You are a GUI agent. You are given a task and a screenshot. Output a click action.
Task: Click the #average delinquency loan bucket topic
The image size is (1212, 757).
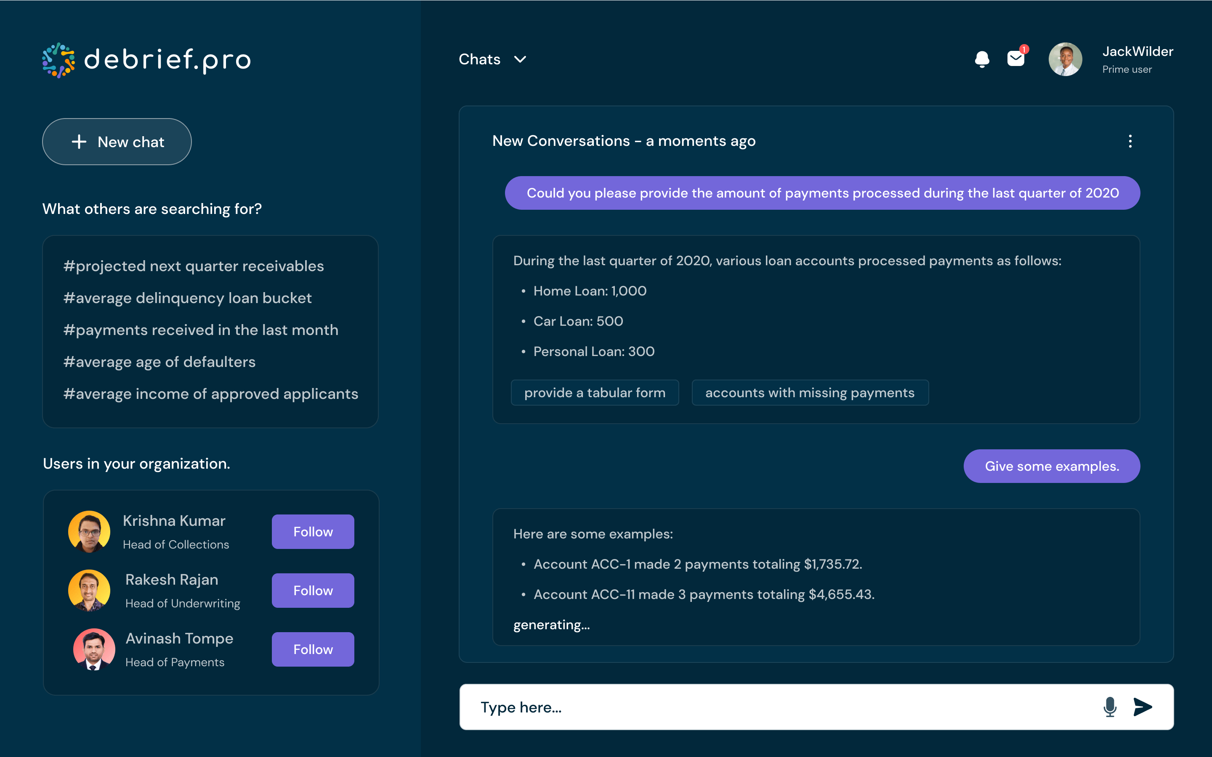[x=188, y=298]
